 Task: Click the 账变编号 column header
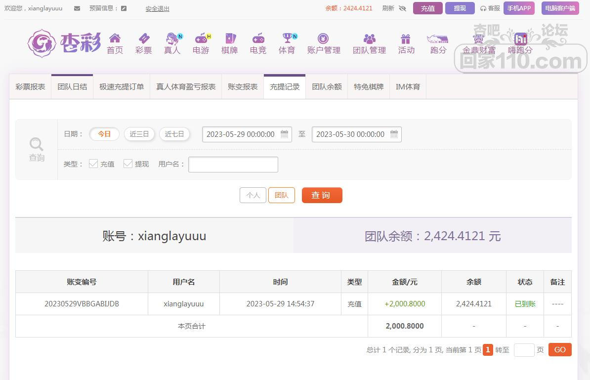[x=82, y=282]
